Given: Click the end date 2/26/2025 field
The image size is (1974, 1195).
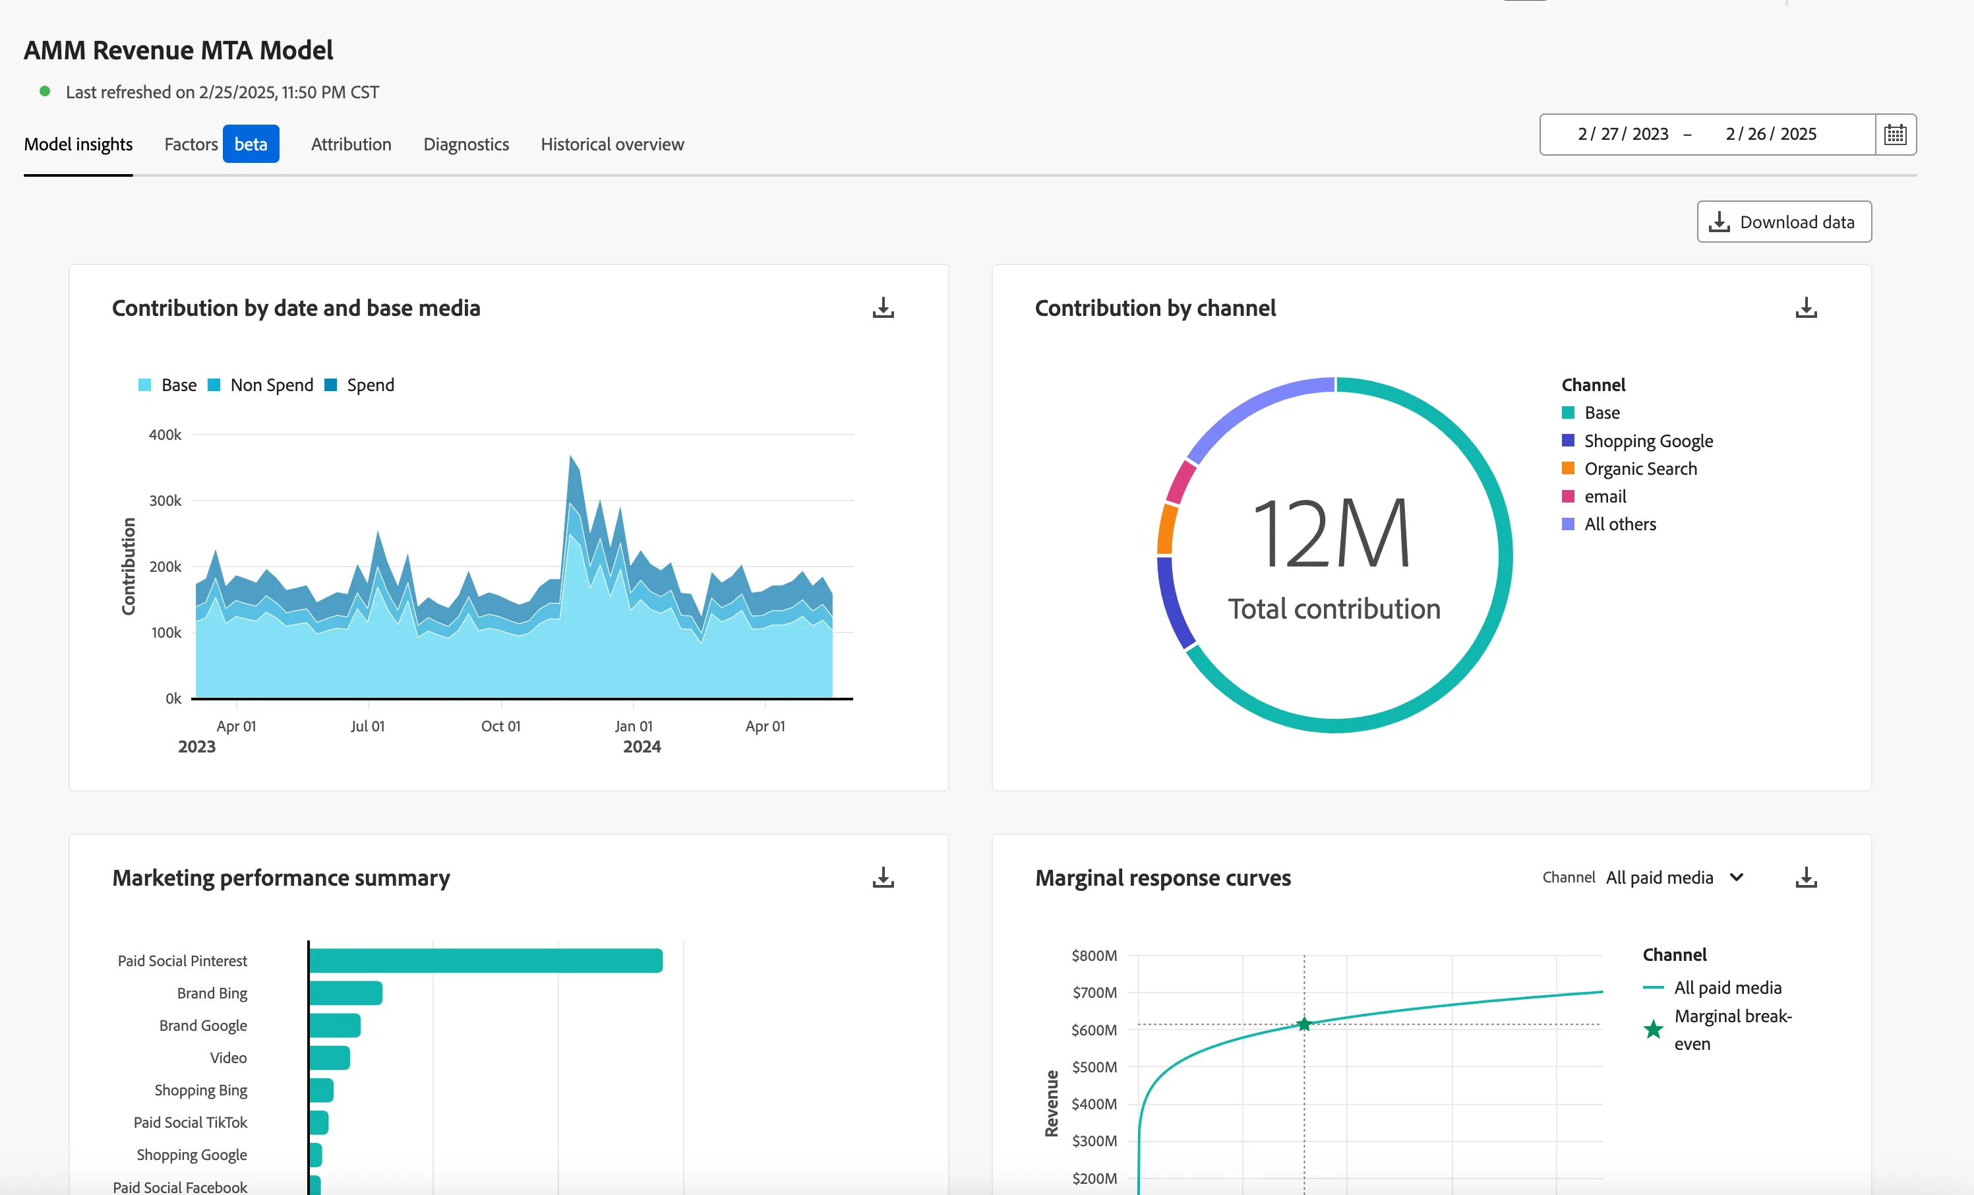Looking at the screenshot, I should [x=1770, y=134].
